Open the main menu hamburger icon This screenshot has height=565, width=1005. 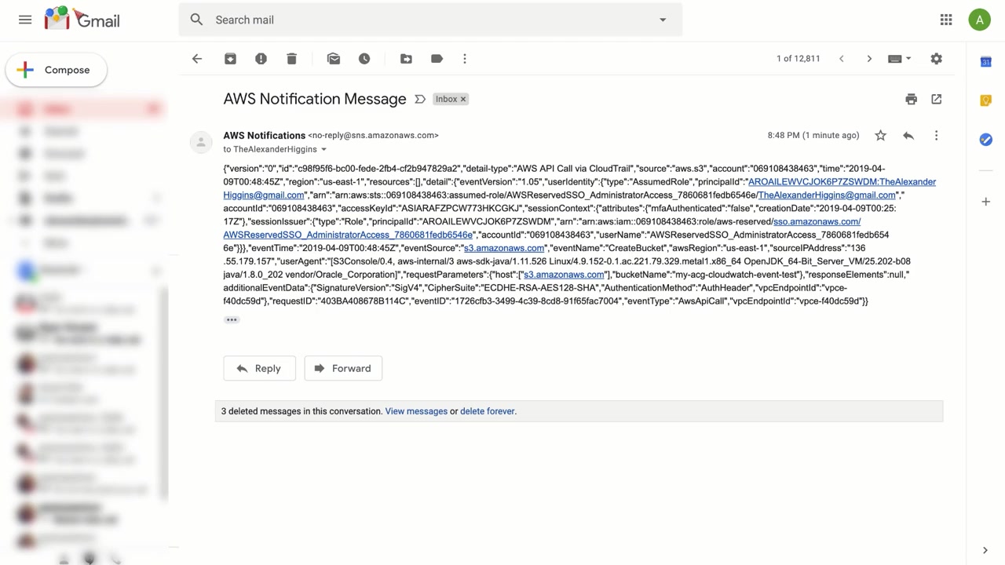point(25,20)
